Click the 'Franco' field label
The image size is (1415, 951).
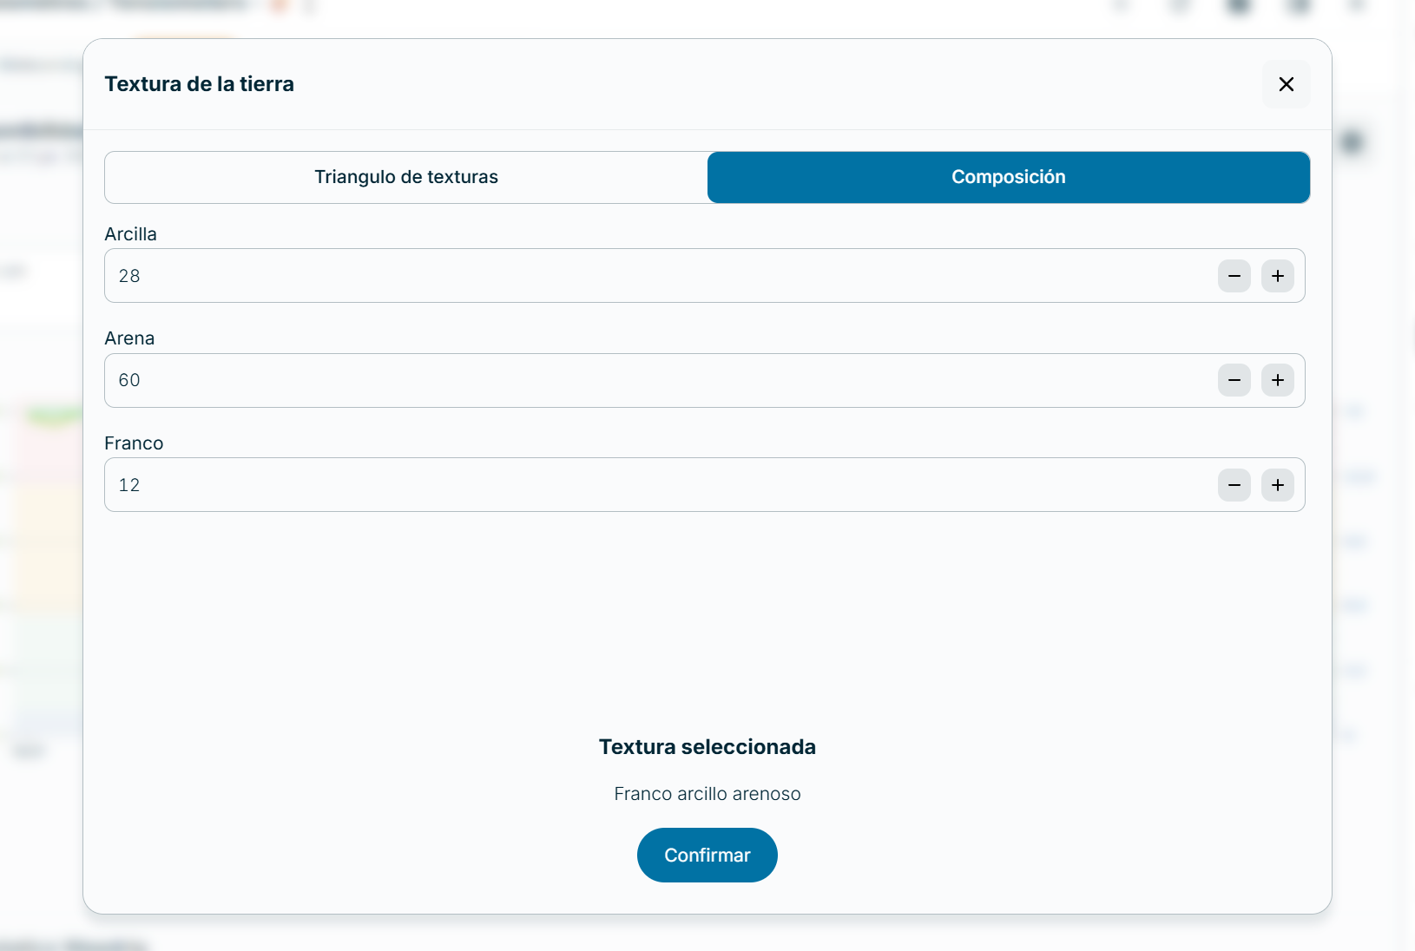click(134, 443)
